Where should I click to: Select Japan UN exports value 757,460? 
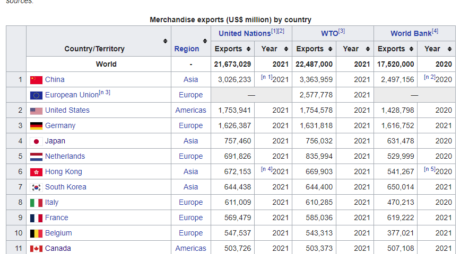(238, 141)
